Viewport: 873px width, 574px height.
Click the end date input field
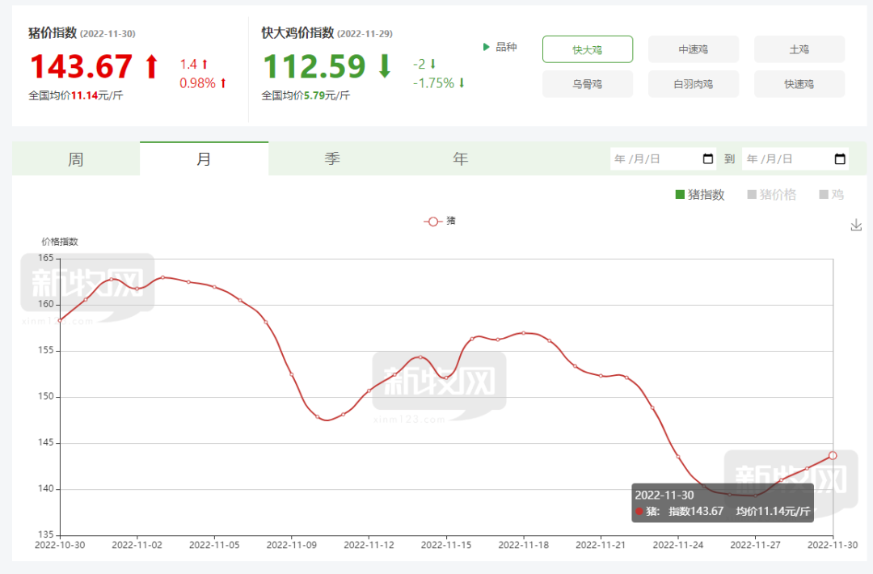795,159
